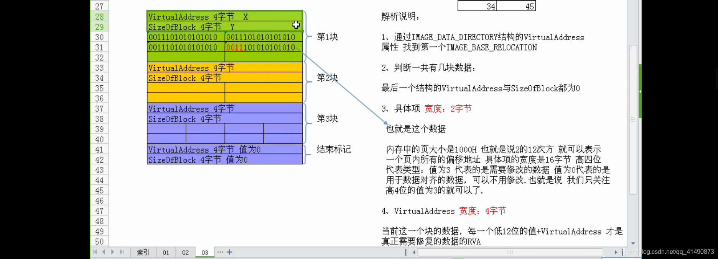Select the orange 'SizeOfBlock 4字节' cell
Screen dimensions: 718x259
click(x=225, y=78)
